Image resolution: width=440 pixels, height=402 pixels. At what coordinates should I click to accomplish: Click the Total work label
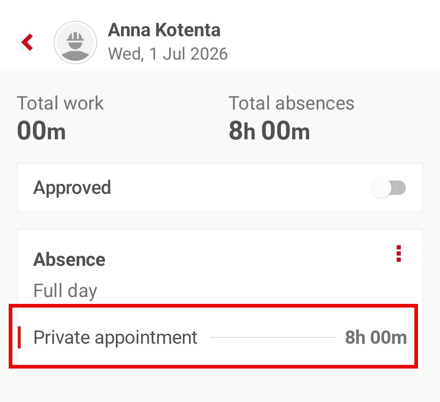pos(60,103)
